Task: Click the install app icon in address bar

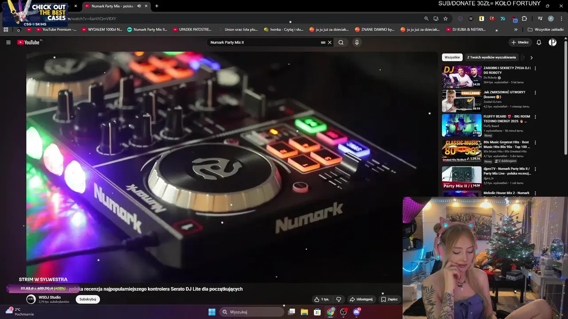Action: pos(436,19)
